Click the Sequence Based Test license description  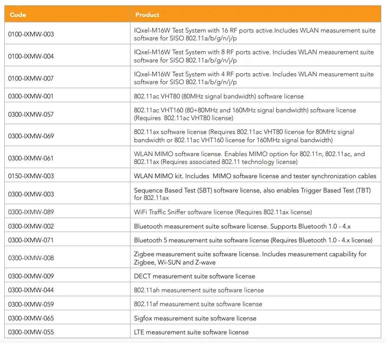252,194
